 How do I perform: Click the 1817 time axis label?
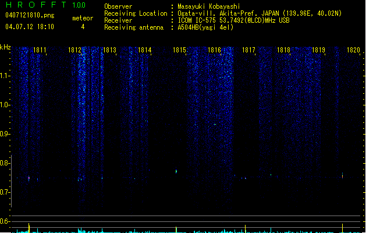point(248,50)
